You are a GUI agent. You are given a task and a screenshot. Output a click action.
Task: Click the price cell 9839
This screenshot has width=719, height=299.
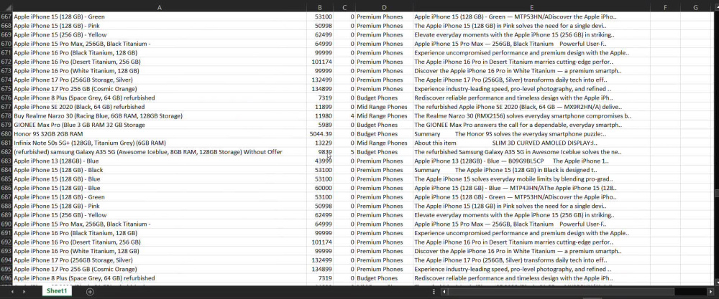click(x=320, y=152)
